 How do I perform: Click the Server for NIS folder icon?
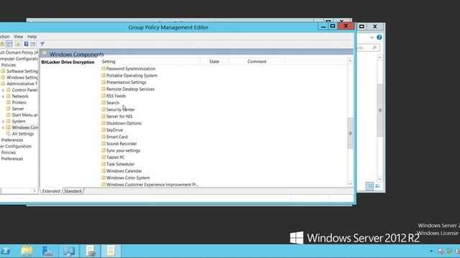pos(103,116)
